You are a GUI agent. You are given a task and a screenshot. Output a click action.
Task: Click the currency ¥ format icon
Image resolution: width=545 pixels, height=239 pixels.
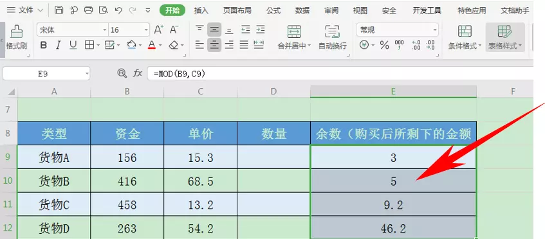(x=364, y=45)
